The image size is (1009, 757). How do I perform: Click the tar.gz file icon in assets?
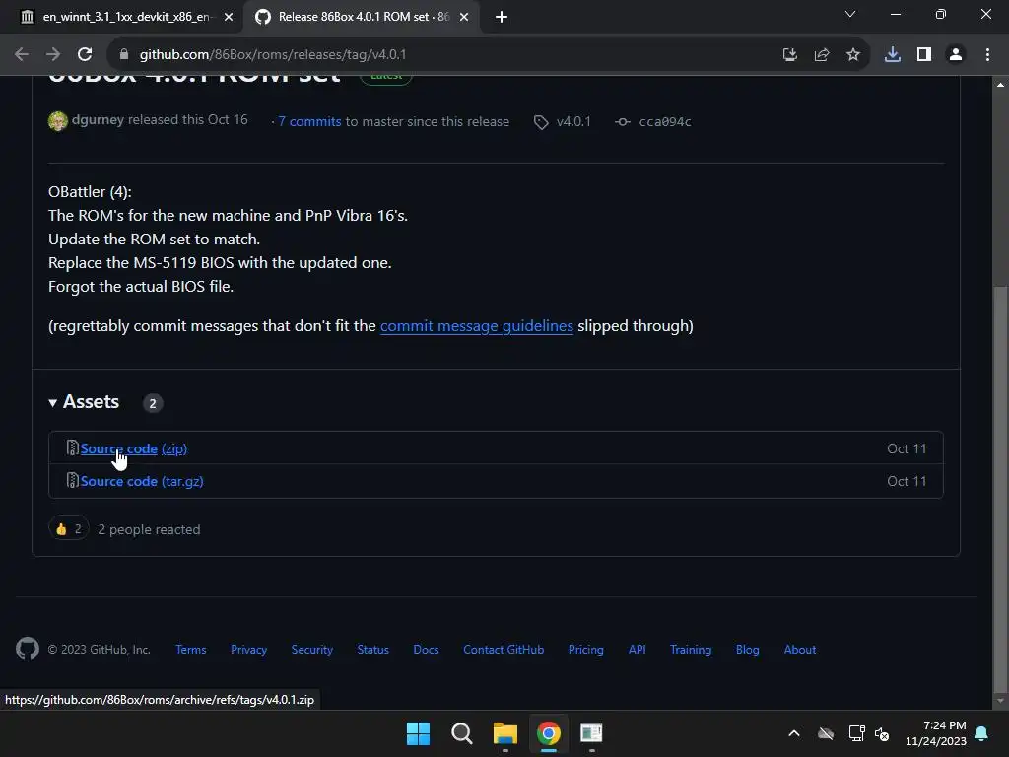(73, 480)
